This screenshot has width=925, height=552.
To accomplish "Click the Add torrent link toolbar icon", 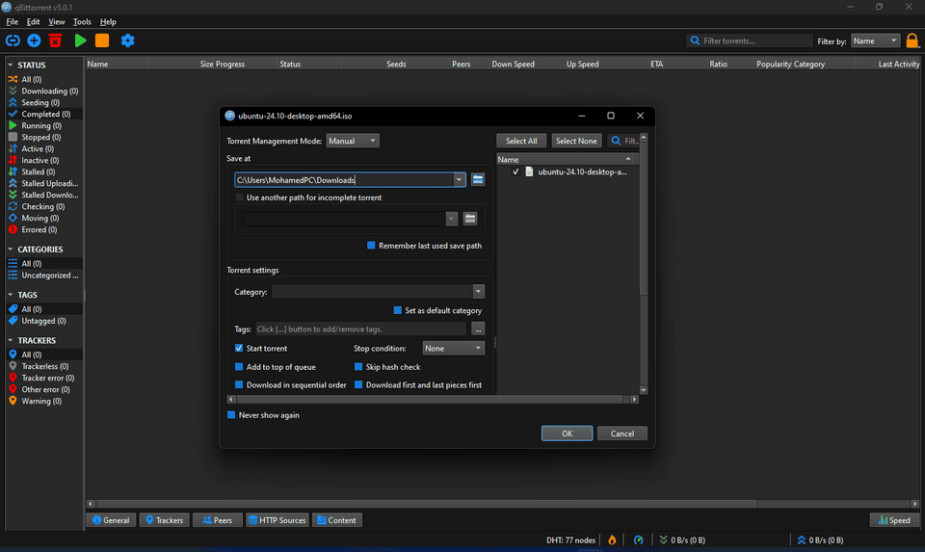I will click(x=13, y=40).
